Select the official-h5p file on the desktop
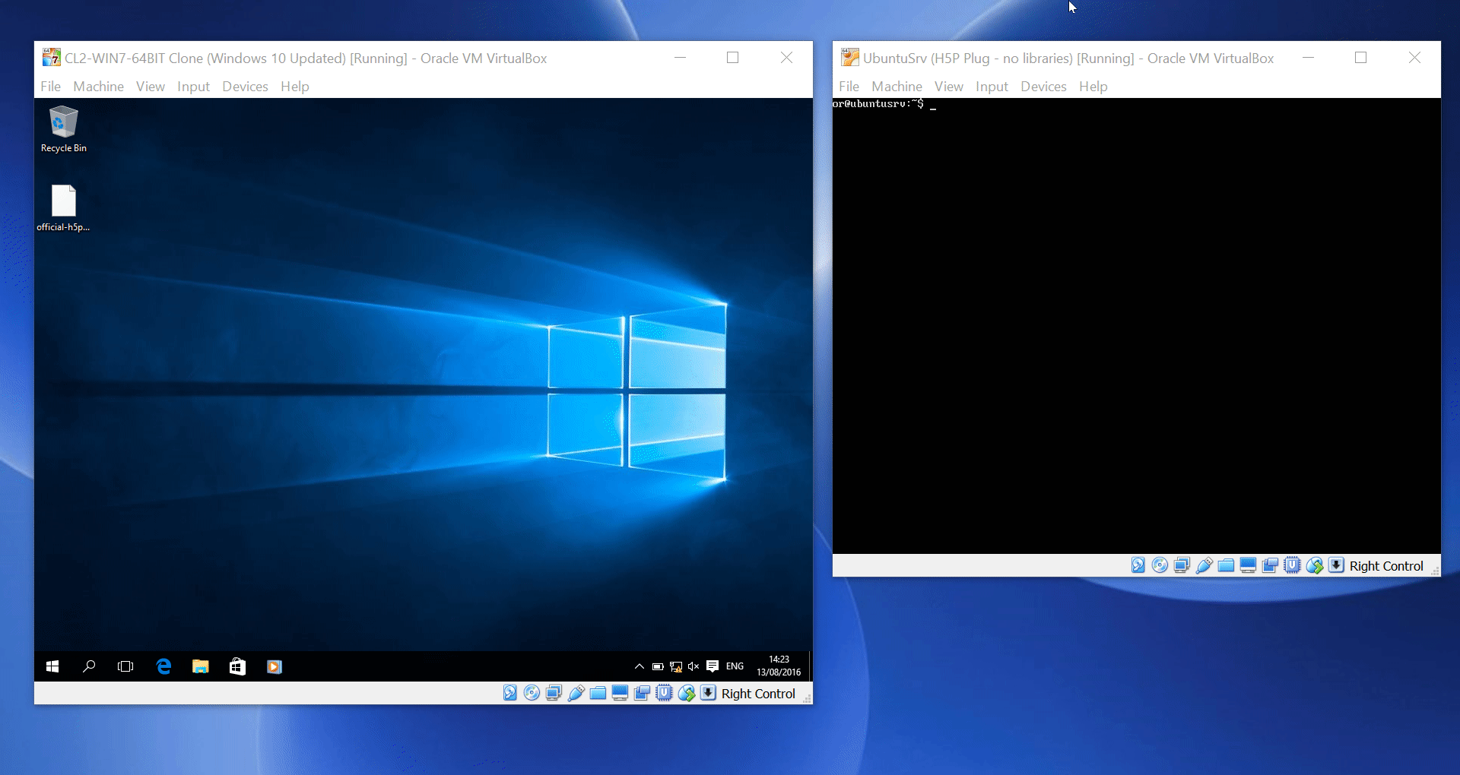This screenshot has height=775, width=1460. click(x=64, y=208)
